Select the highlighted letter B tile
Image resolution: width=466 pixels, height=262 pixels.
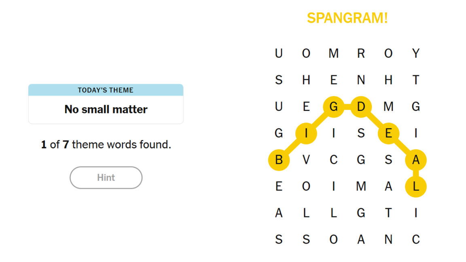[279, 160]
